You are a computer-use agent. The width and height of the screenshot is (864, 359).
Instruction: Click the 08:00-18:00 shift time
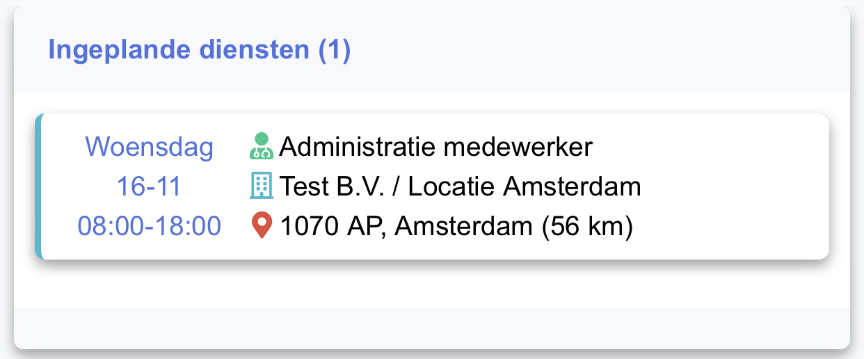tap(149, 226)
